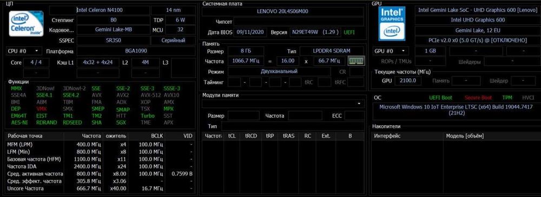Click the BIOS date 09/11/2020
Image resolution: width=541 pixels, height=197 pixels.
click(x=250, y=32)
